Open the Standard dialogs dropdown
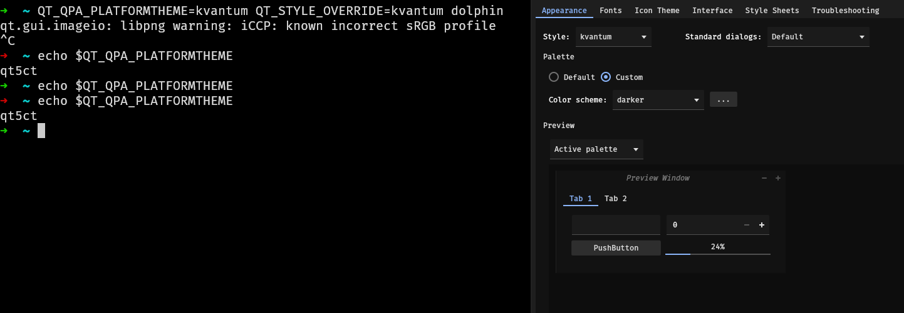 coord(818,37)
